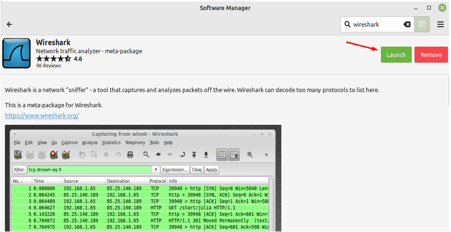
Task: Click go-to-first-packet icon in Wireshark preview
Action: [x=194, y=155]
